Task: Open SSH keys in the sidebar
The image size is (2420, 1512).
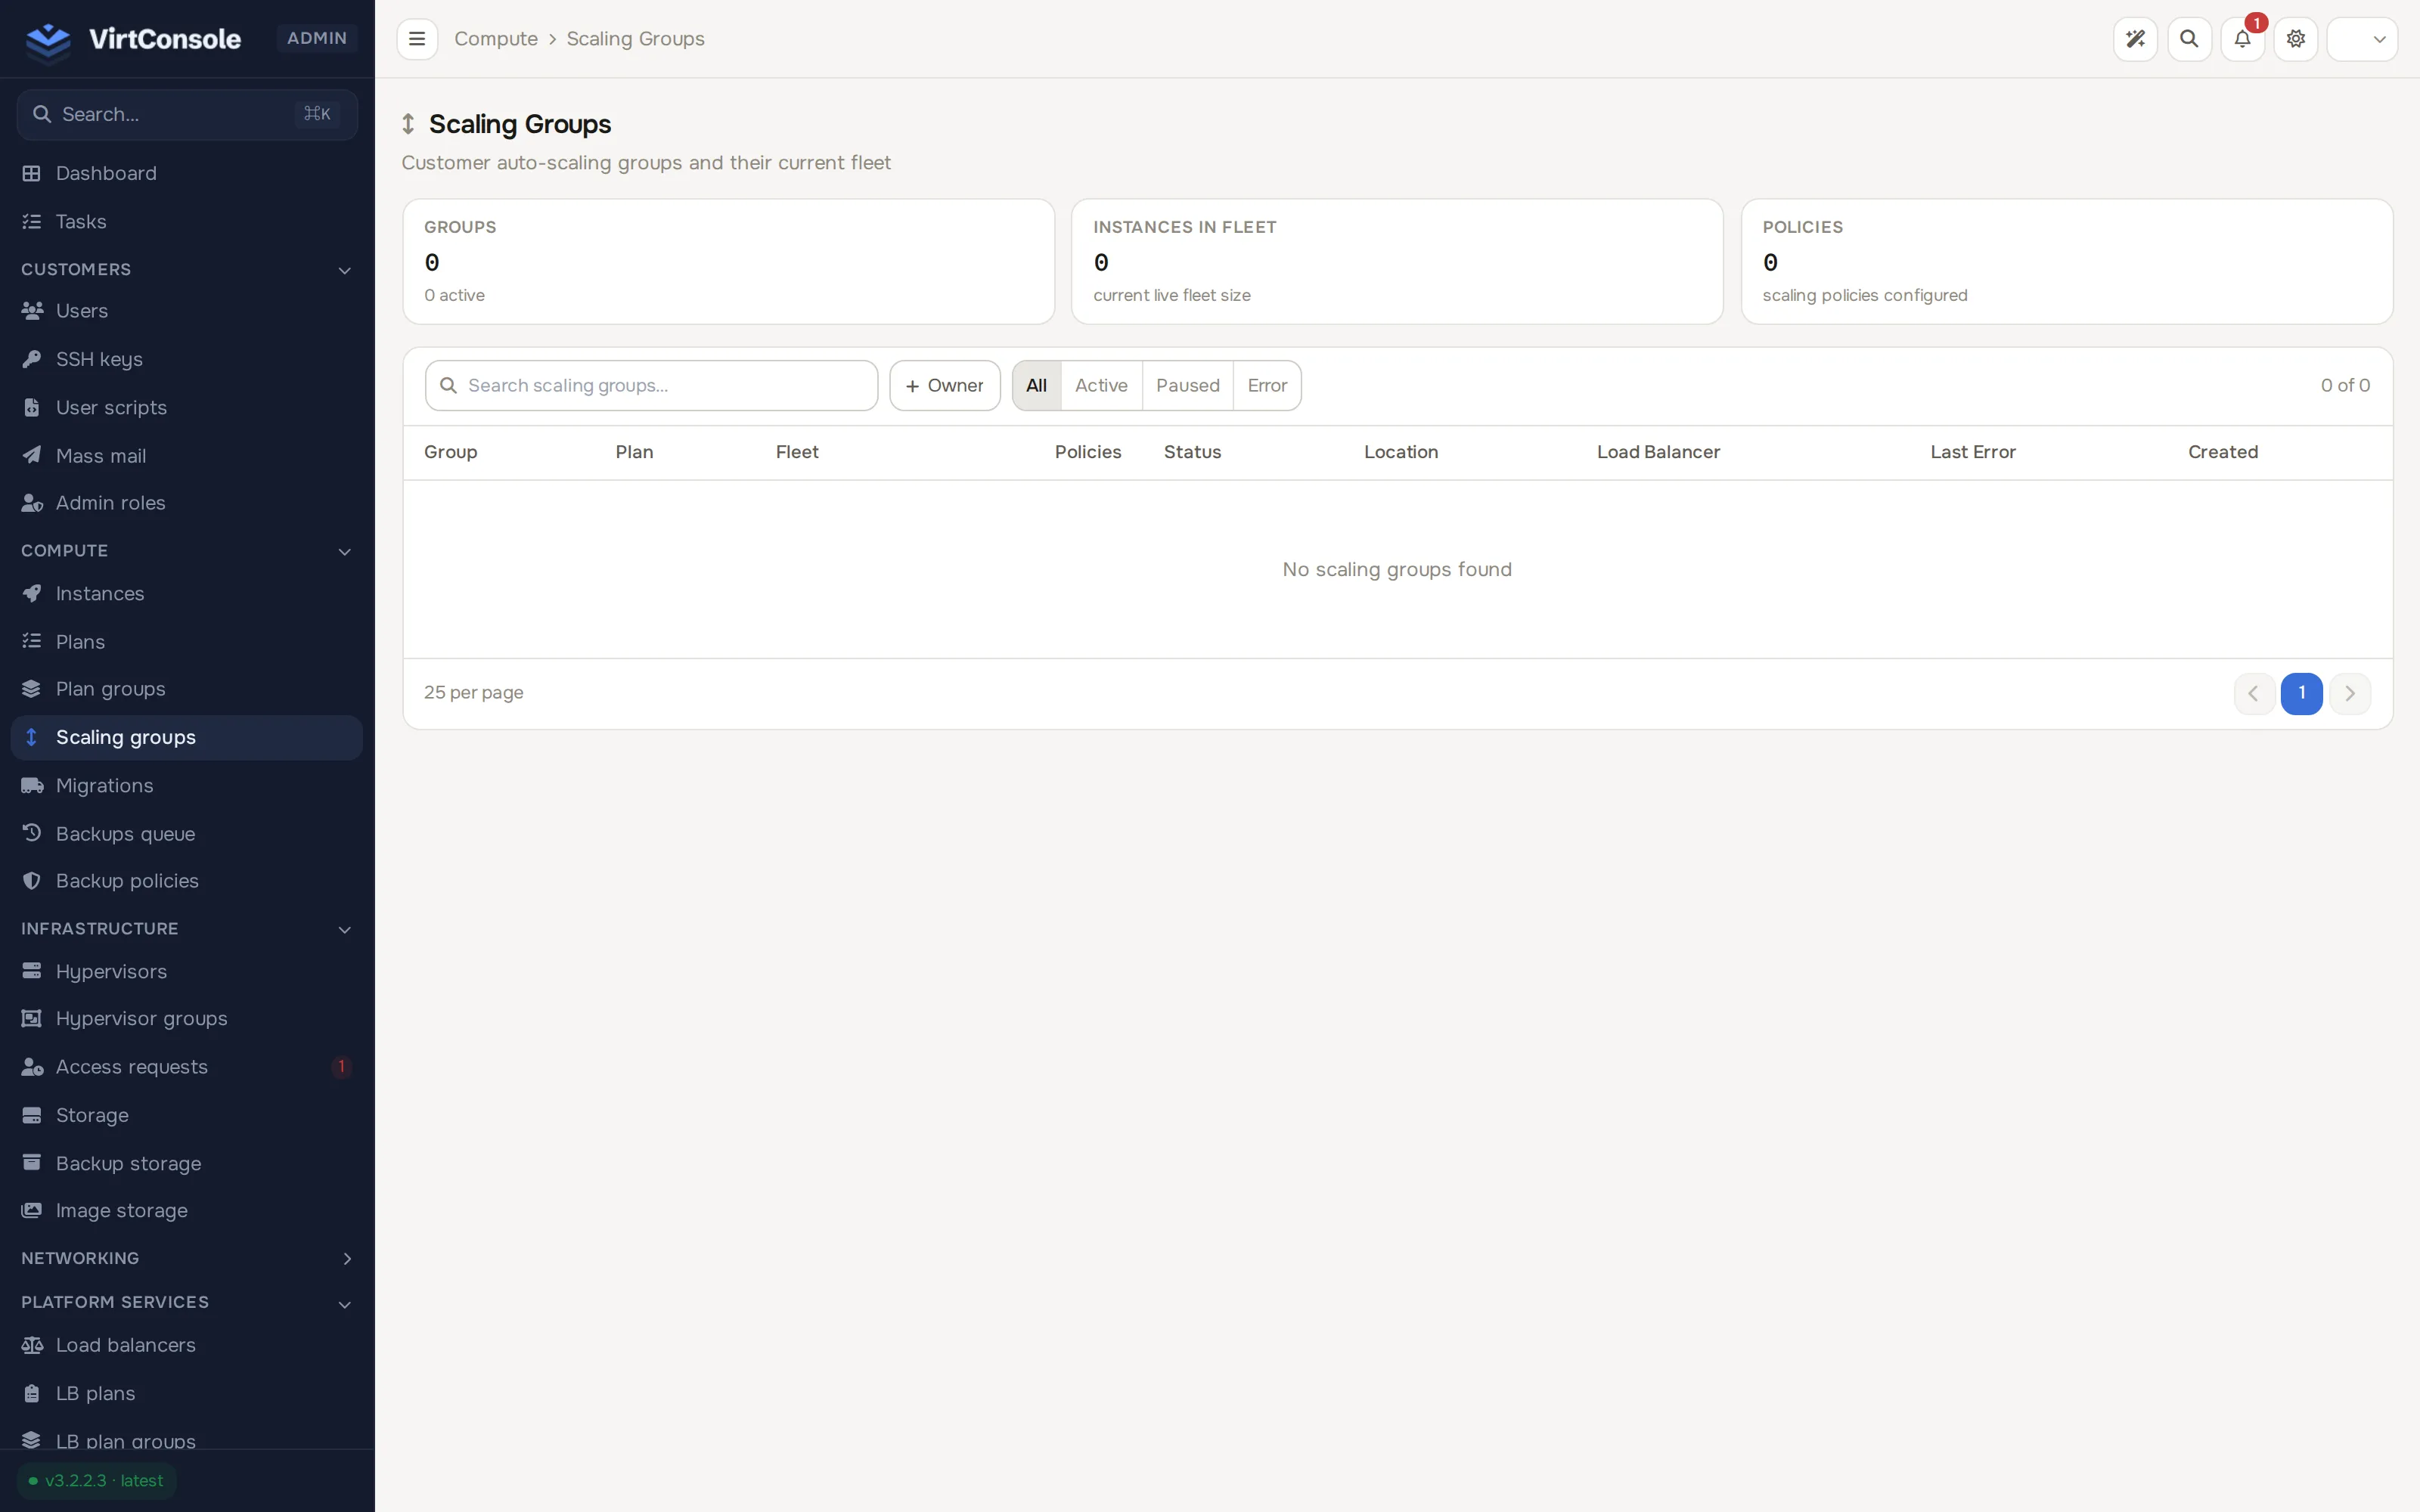Action: tap(187, 359)
